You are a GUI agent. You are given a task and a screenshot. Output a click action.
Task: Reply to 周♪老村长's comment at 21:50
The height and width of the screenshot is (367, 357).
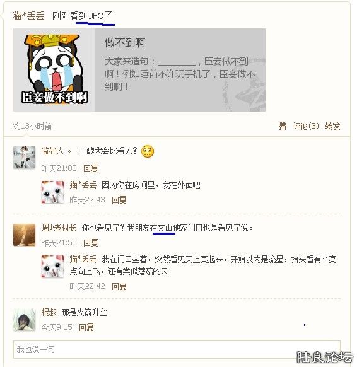(x=91, y=243)
